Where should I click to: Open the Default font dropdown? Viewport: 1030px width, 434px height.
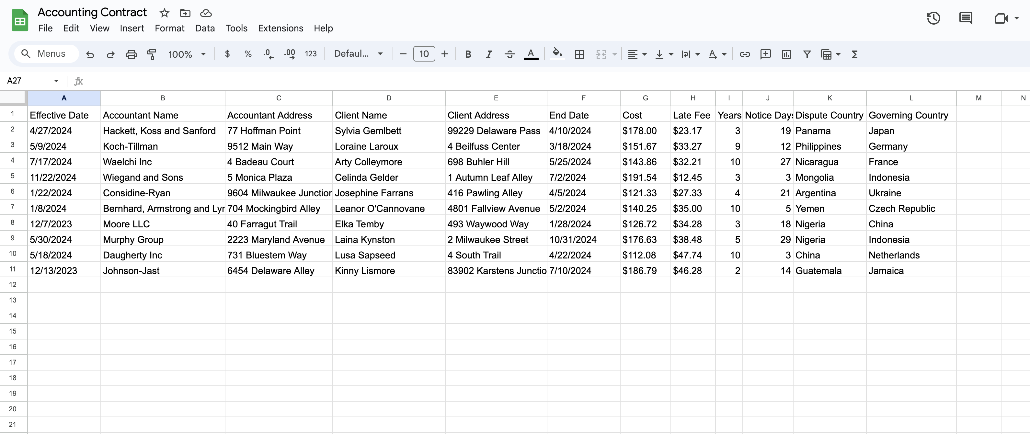pos(358,53)
